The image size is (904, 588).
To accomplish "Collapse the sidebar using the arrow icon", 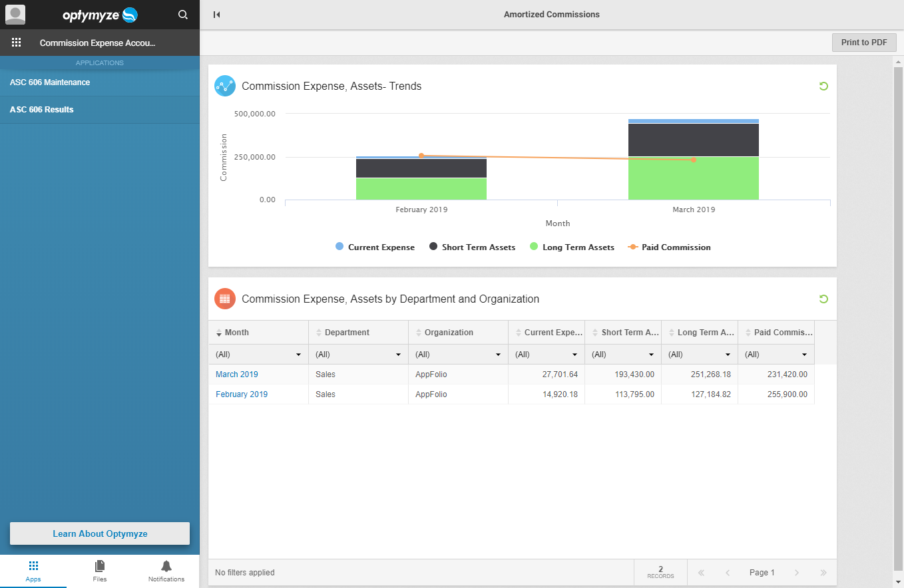I will (216, 15).
